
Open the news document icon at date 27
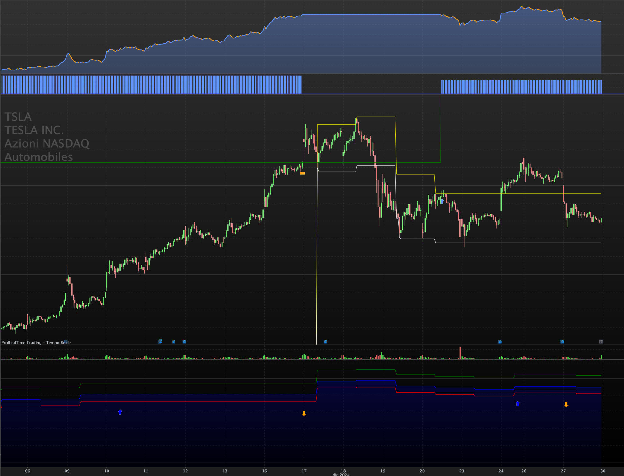(x=562, y=341)
